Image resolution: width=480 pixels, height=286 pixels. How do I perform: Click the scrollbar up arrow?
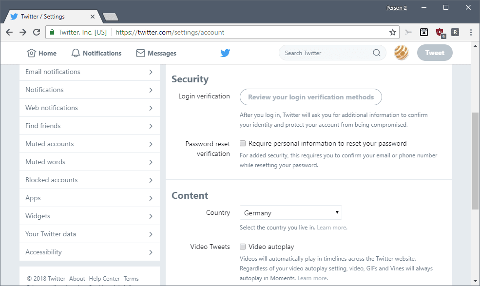point(475,46)
